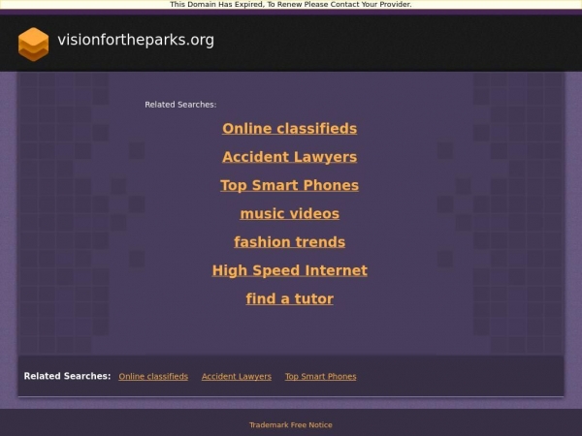Open the large Online classifieds link
Screen dimensions: 582x436
[x=289, y=129]
